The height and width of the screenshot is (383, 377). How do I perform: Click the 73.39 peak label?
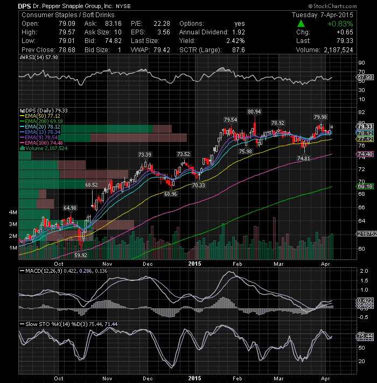[145, 154]
